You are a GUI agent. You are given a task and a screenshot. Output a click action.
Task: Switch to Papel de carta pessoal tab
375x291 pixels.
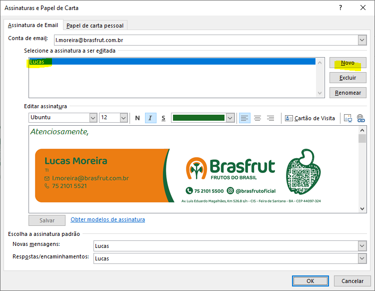click(x=95, y=26)
